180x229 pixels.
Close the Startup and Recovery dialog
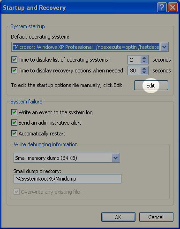172,8
